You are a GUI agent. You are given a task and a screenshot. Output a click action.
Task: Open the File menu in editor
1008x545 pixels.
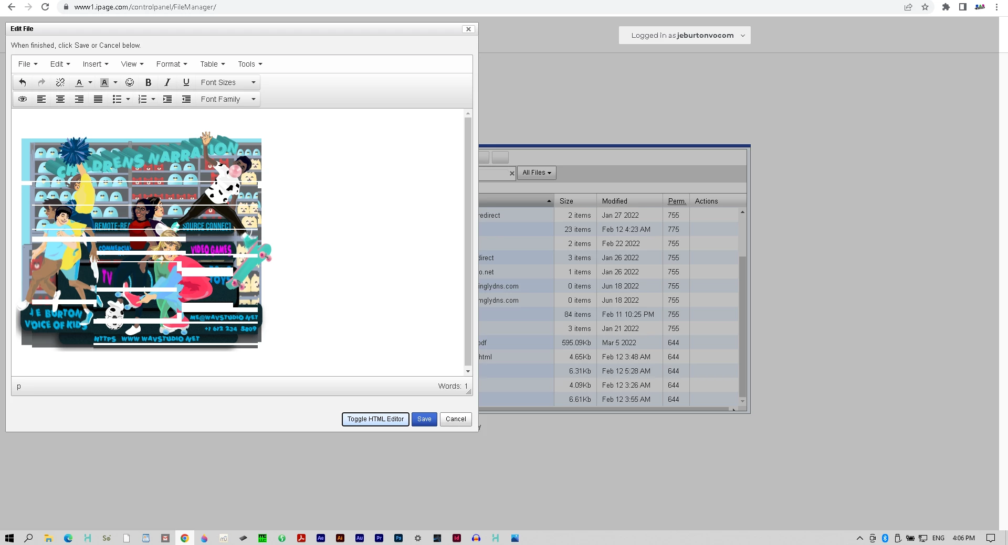click(x=28, y=64)
